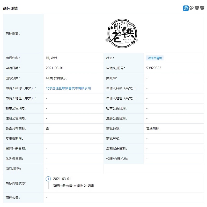Select the timeline date 2021-03-01
The width and height of the screenshot is (207, 207).
pos(62,179)
